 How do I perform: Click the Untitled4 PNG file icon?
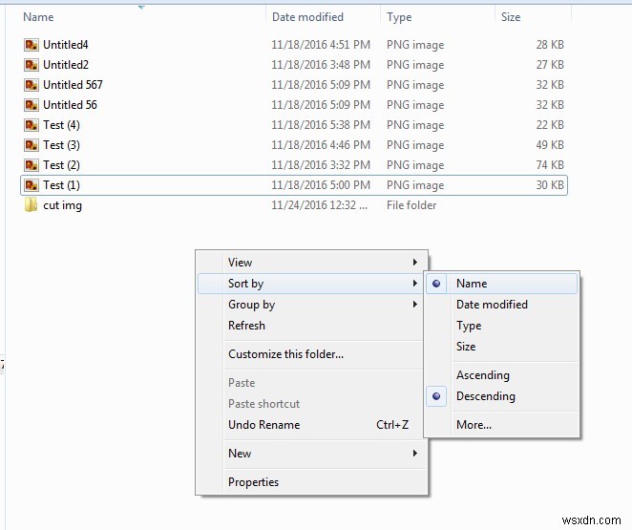pos(32,45)
